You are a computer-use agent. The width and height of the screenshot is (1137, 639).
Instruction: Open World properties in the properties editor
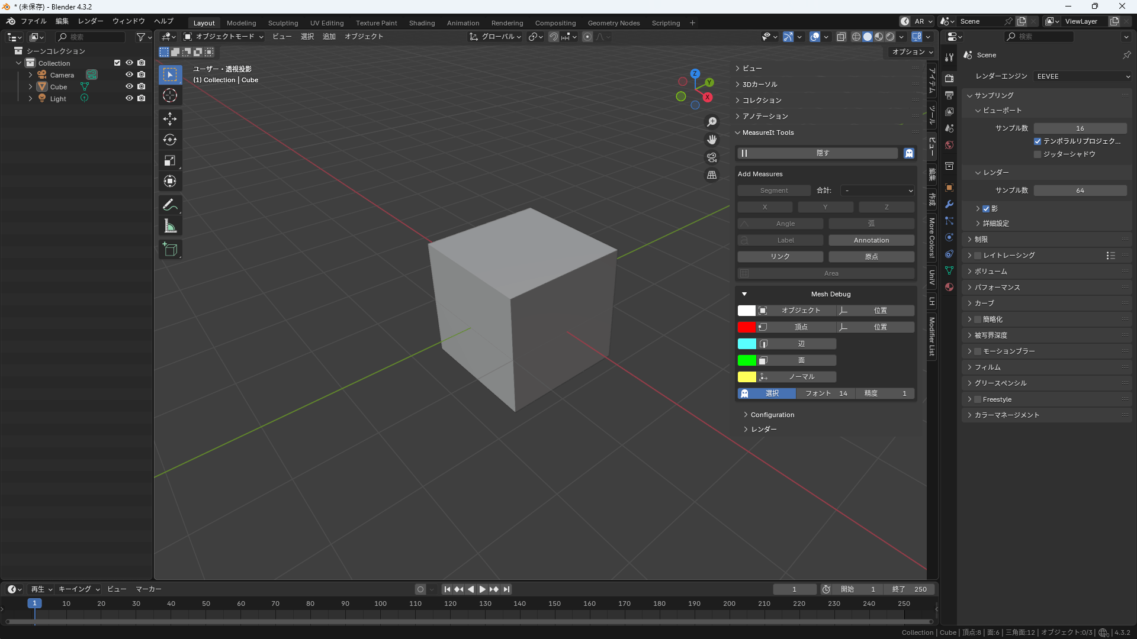949,145
